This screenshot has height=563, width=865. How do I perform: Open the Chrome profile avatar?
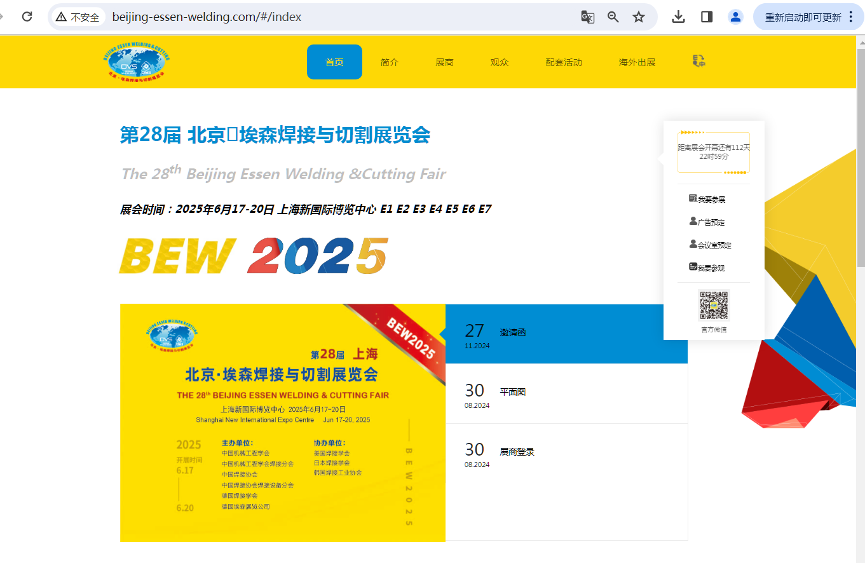tap(735, 17)
